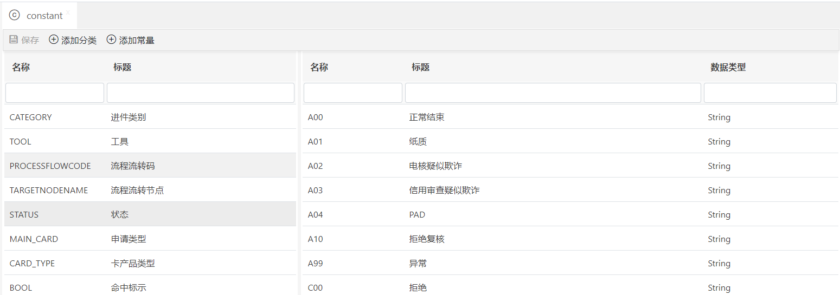Click the 添加分类 button label
The image size is (840, 295).
pyautogui.click(x=79, y=40)
